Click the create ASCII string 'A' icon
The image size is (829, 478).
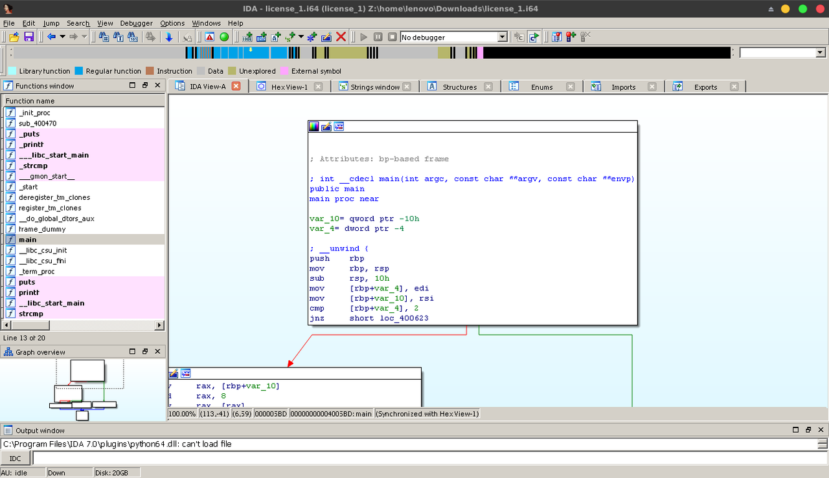277,37
